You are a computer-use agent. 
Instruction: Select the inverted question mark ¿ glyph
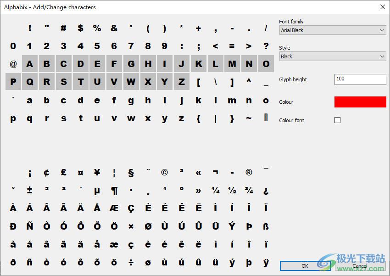coord(266,191)
